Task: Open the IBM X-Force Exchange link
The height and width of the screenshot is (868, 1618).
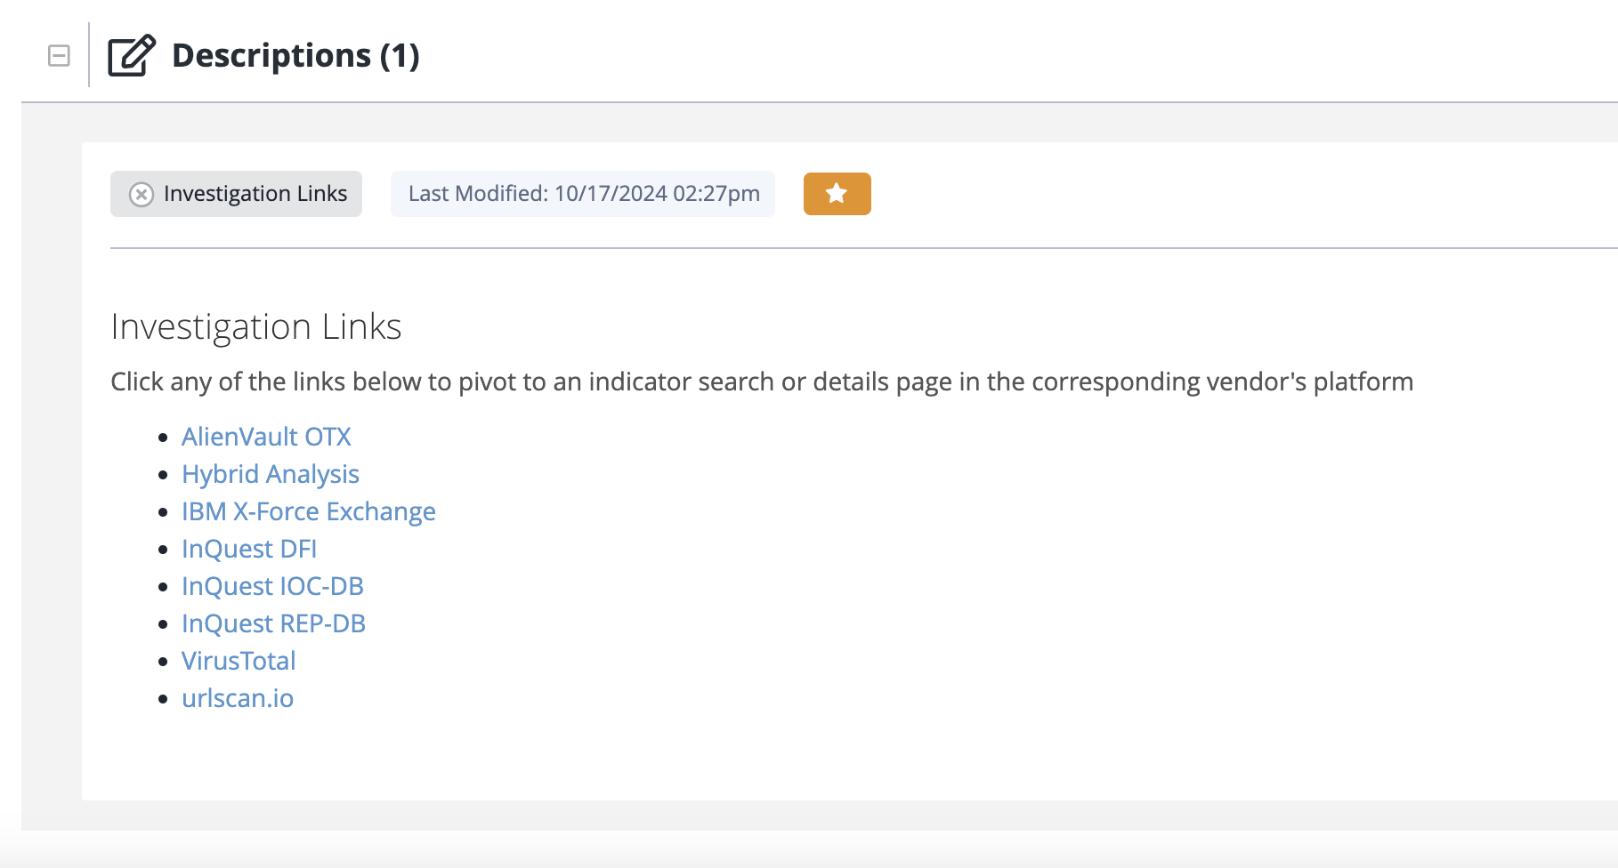Action: (309, 511)
